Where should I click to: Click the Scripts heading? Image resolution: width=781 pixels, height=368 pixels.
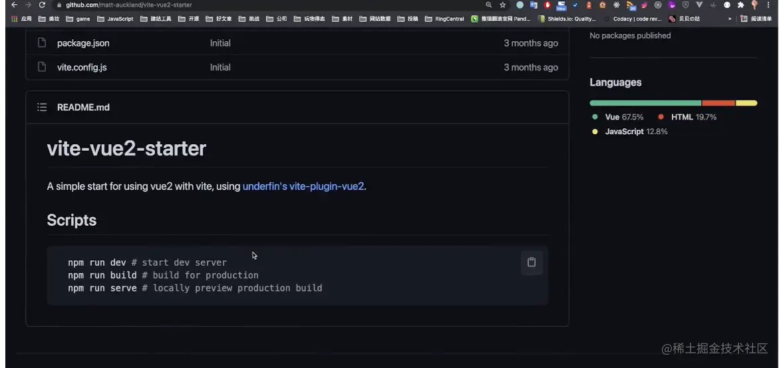[72, 220]
